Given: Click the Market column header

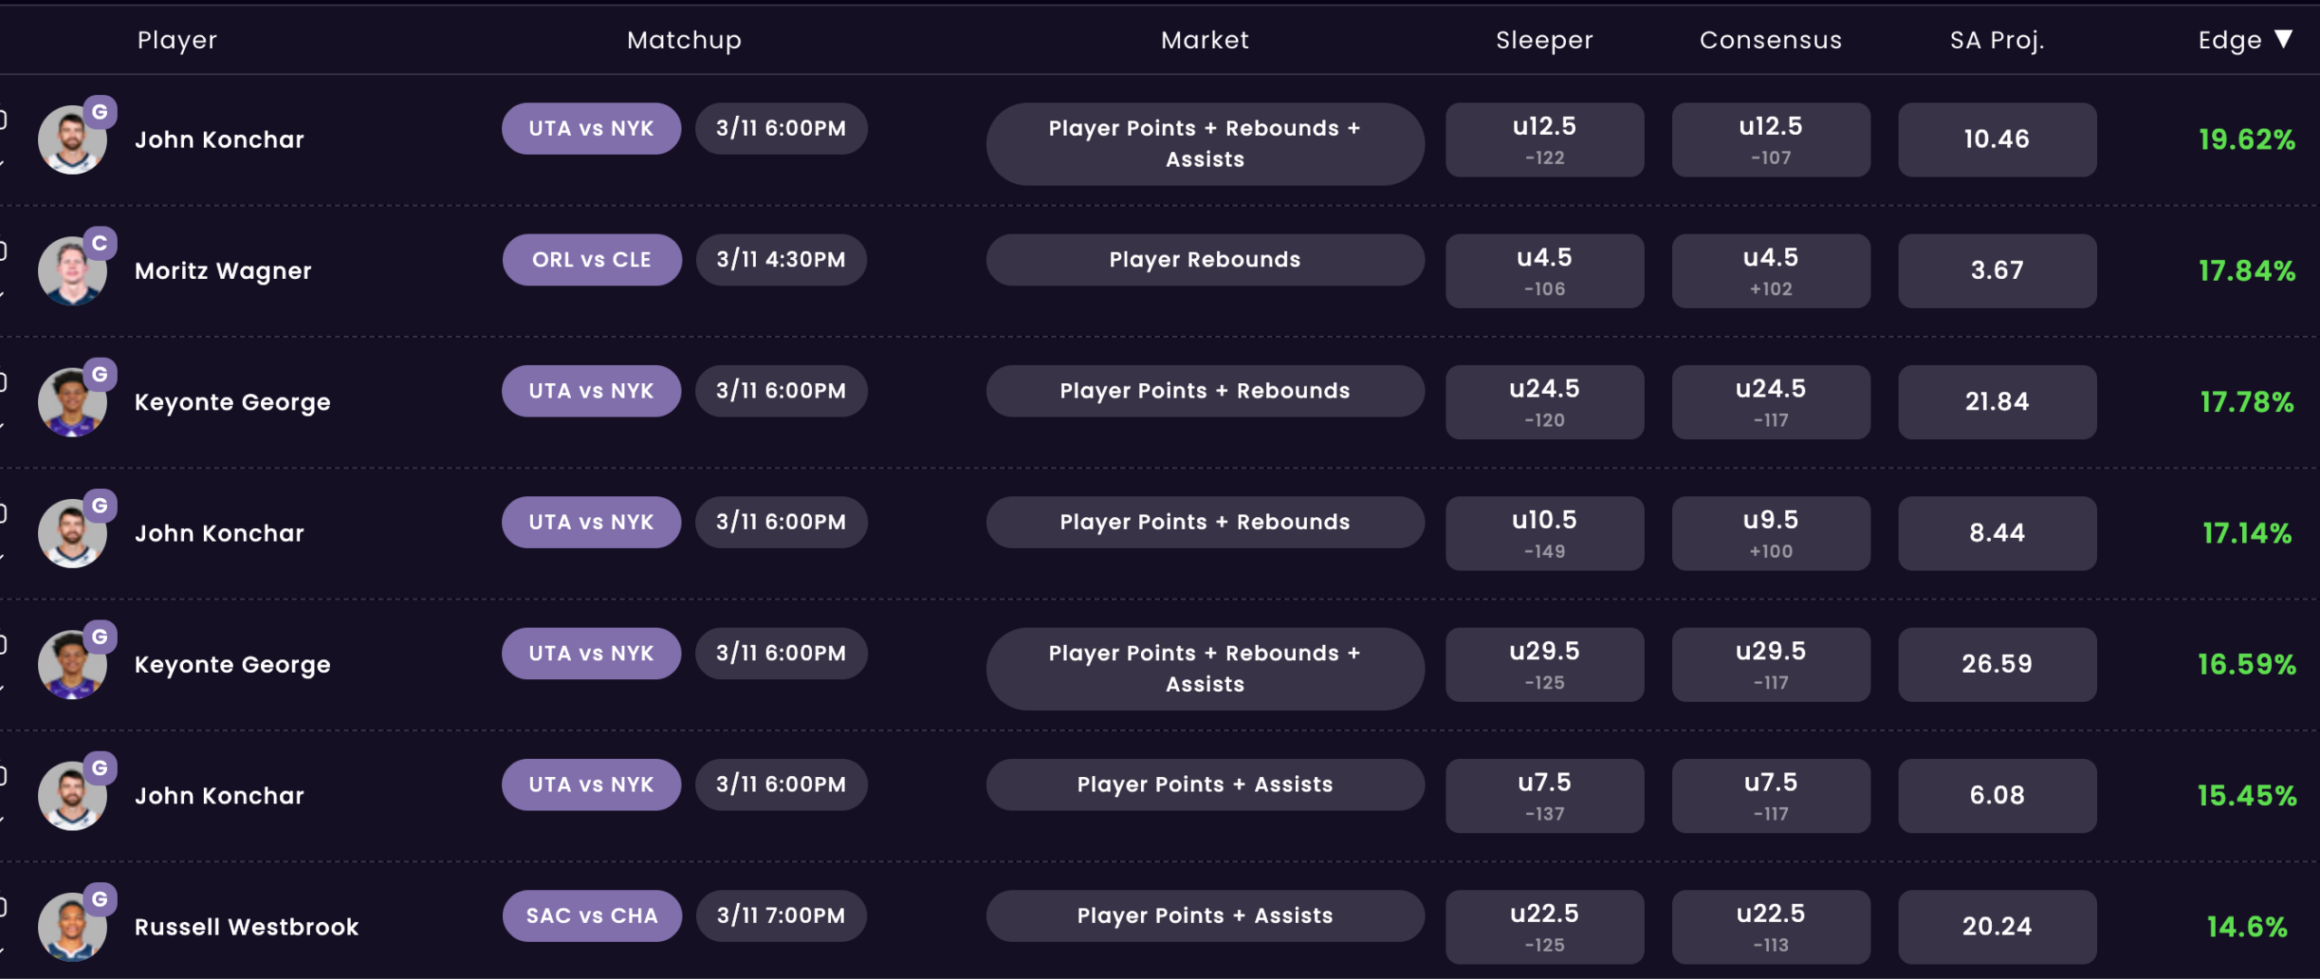Looking at the screenshot, I should (1204, 40).
